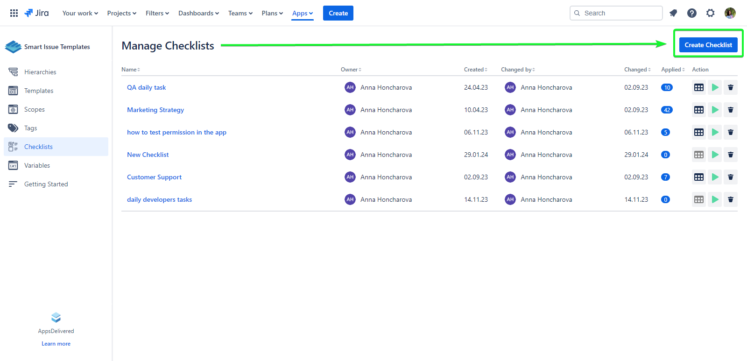Open the Dashboards dropdown

[x=198, y=13]
